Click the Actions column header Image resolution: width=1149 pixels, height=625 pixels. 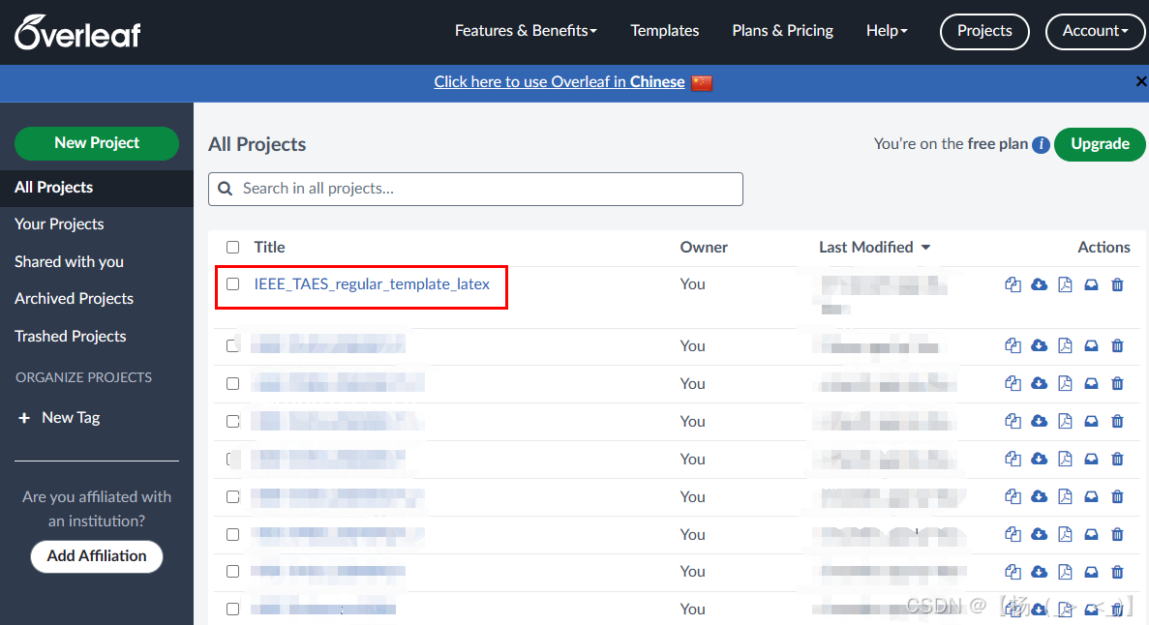[1104, 247]
